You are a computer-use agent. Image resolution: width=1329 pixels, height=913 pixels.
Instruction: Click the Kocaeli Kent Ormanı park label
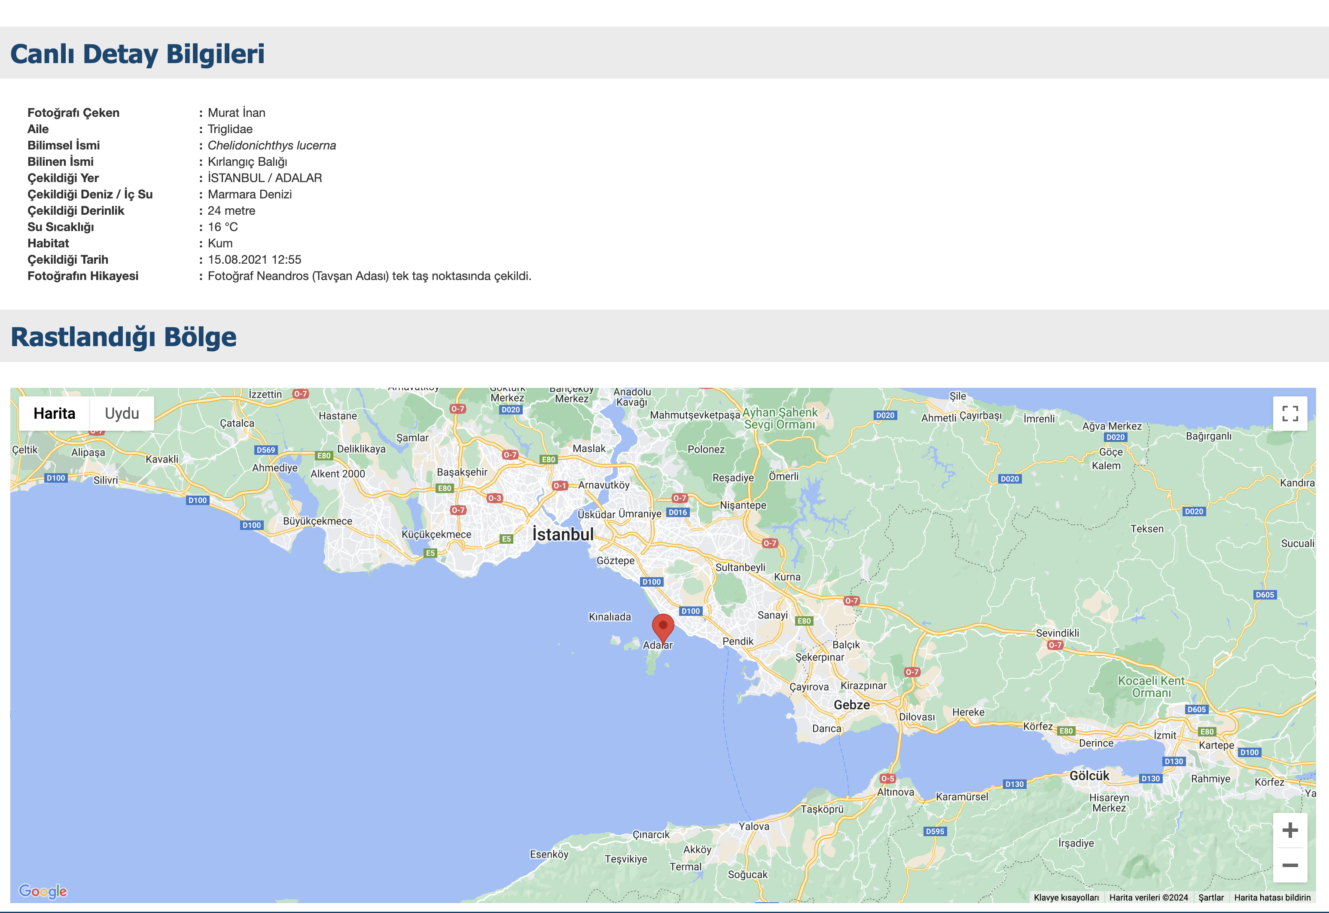coord(1151,686)
